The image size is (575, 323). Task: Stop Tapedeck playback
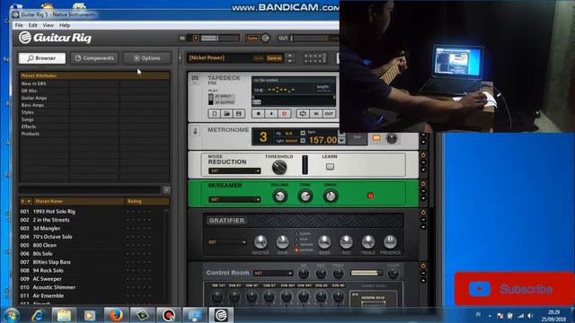[x=258, y=114]
